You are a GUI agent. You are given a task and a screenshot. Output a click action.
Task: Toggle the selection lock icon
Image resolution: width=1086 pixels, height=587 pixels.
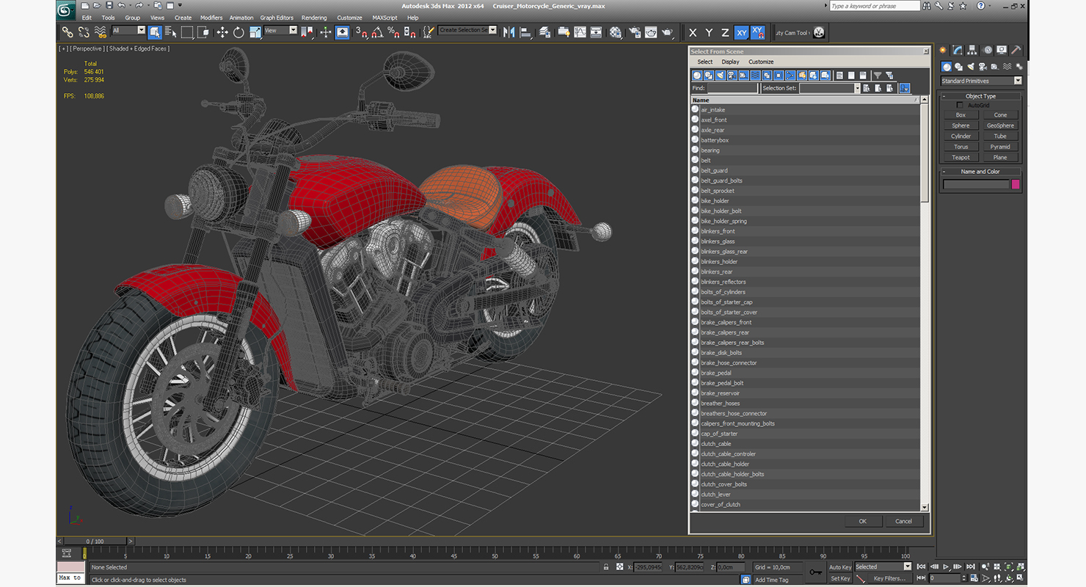tap(605, 567)
